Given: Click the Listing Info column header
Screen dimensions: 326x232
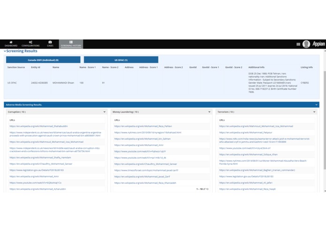Looking at the screenshot, I should pyautogui.click(x=307, y=67).
